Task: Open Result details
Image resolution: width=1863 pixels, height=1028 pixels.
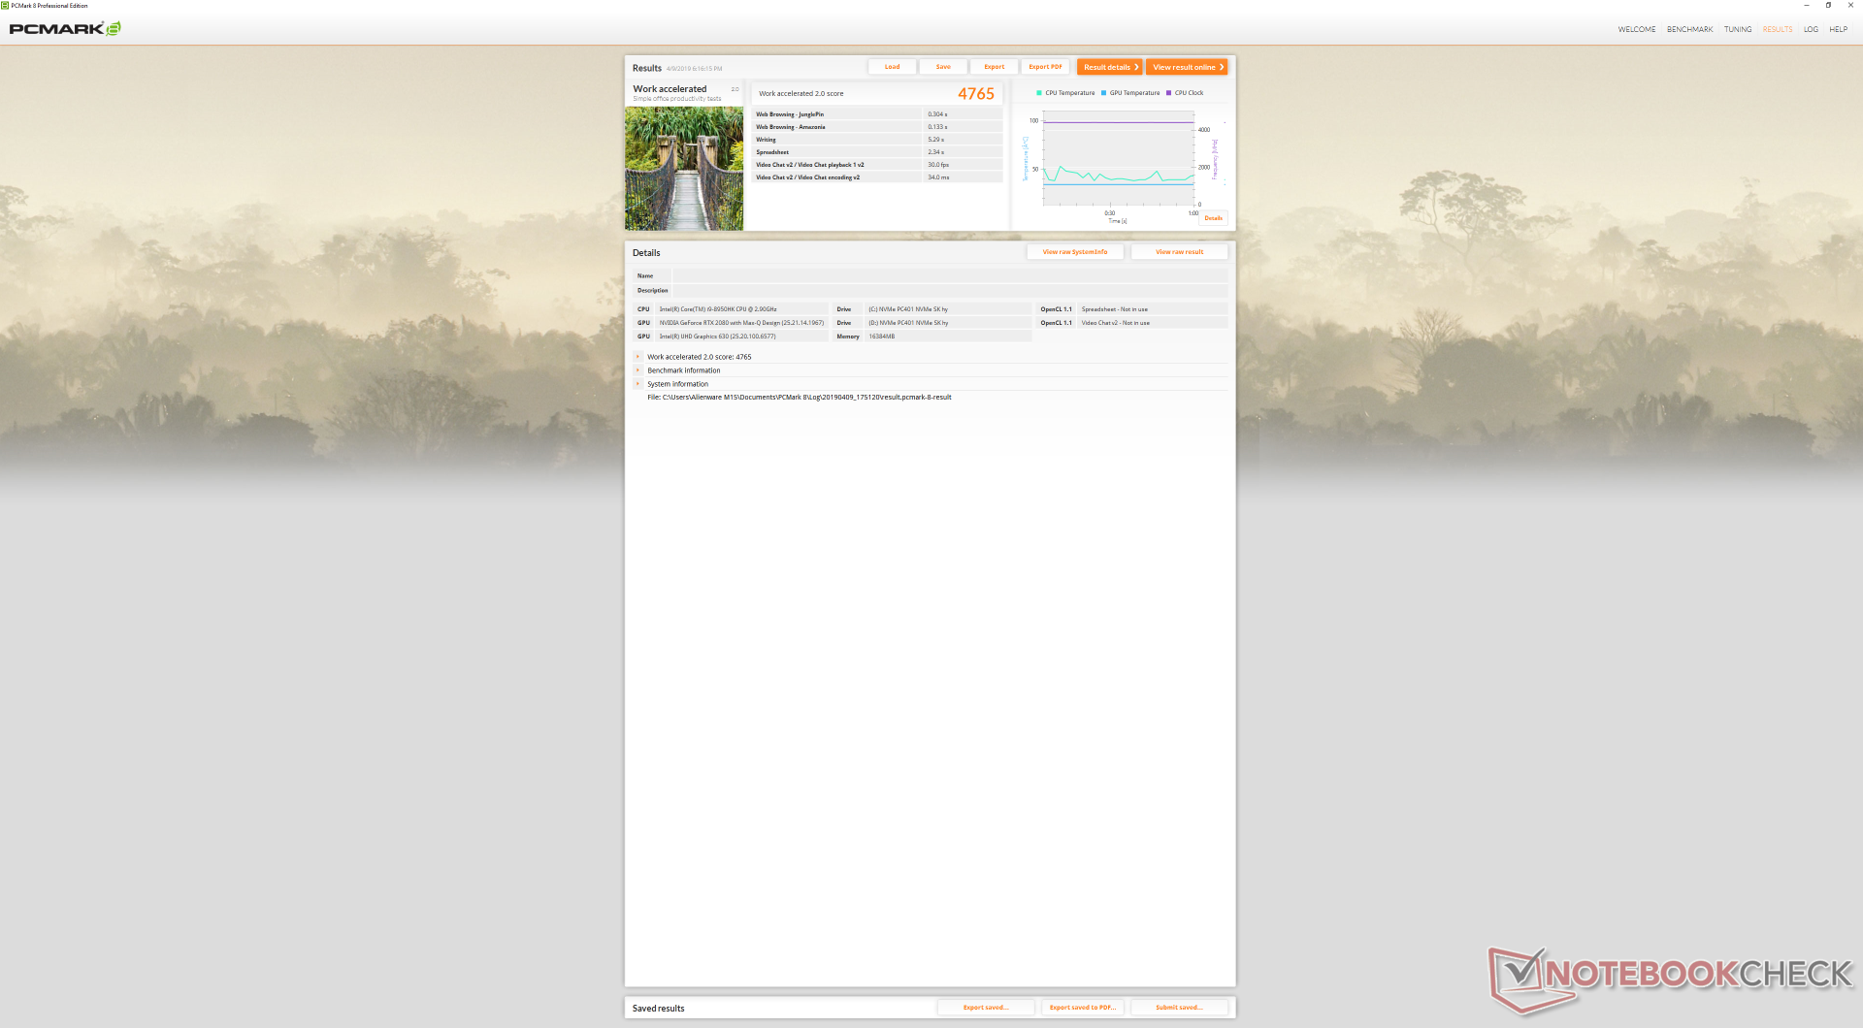Action: (1109, 67)
